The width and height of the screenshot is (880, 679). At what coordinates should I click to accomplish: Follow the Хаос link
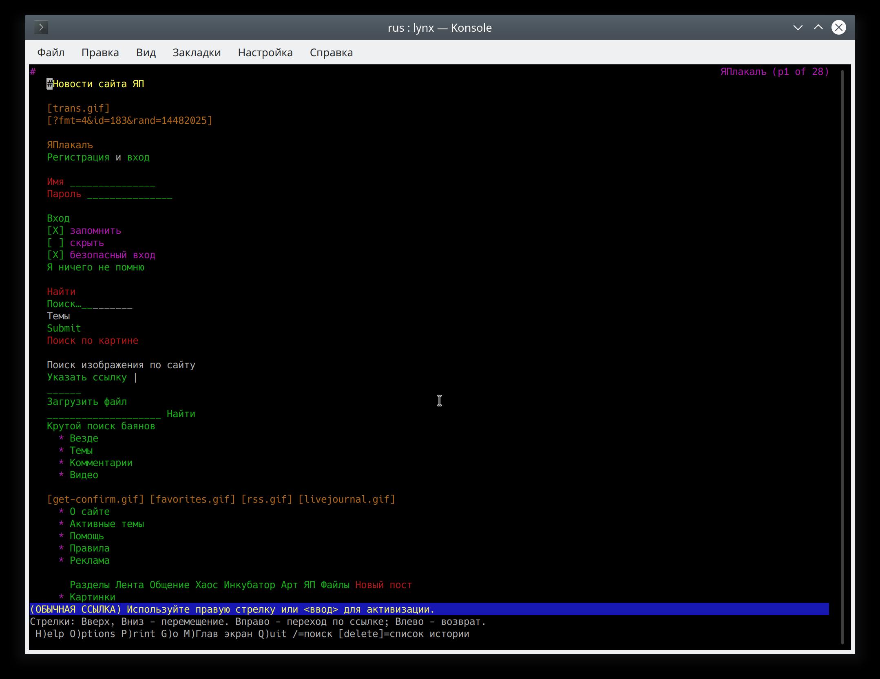coord(207,585)
